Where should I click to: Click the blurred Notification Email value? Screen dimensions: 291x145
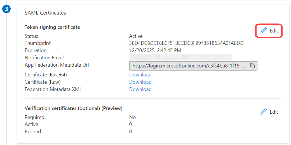(180, 58)
